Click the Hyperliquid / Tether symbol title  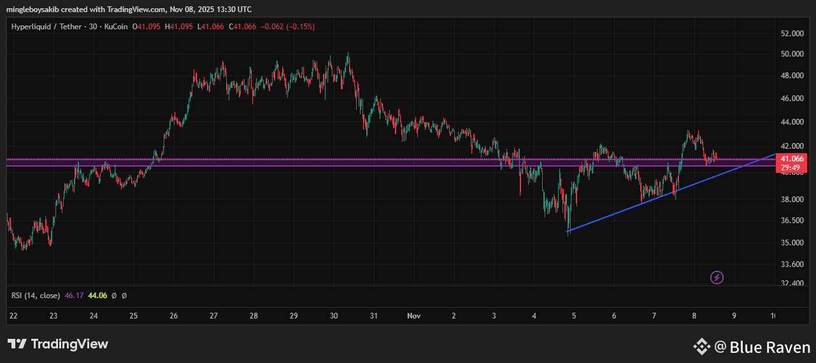(46, 27)
